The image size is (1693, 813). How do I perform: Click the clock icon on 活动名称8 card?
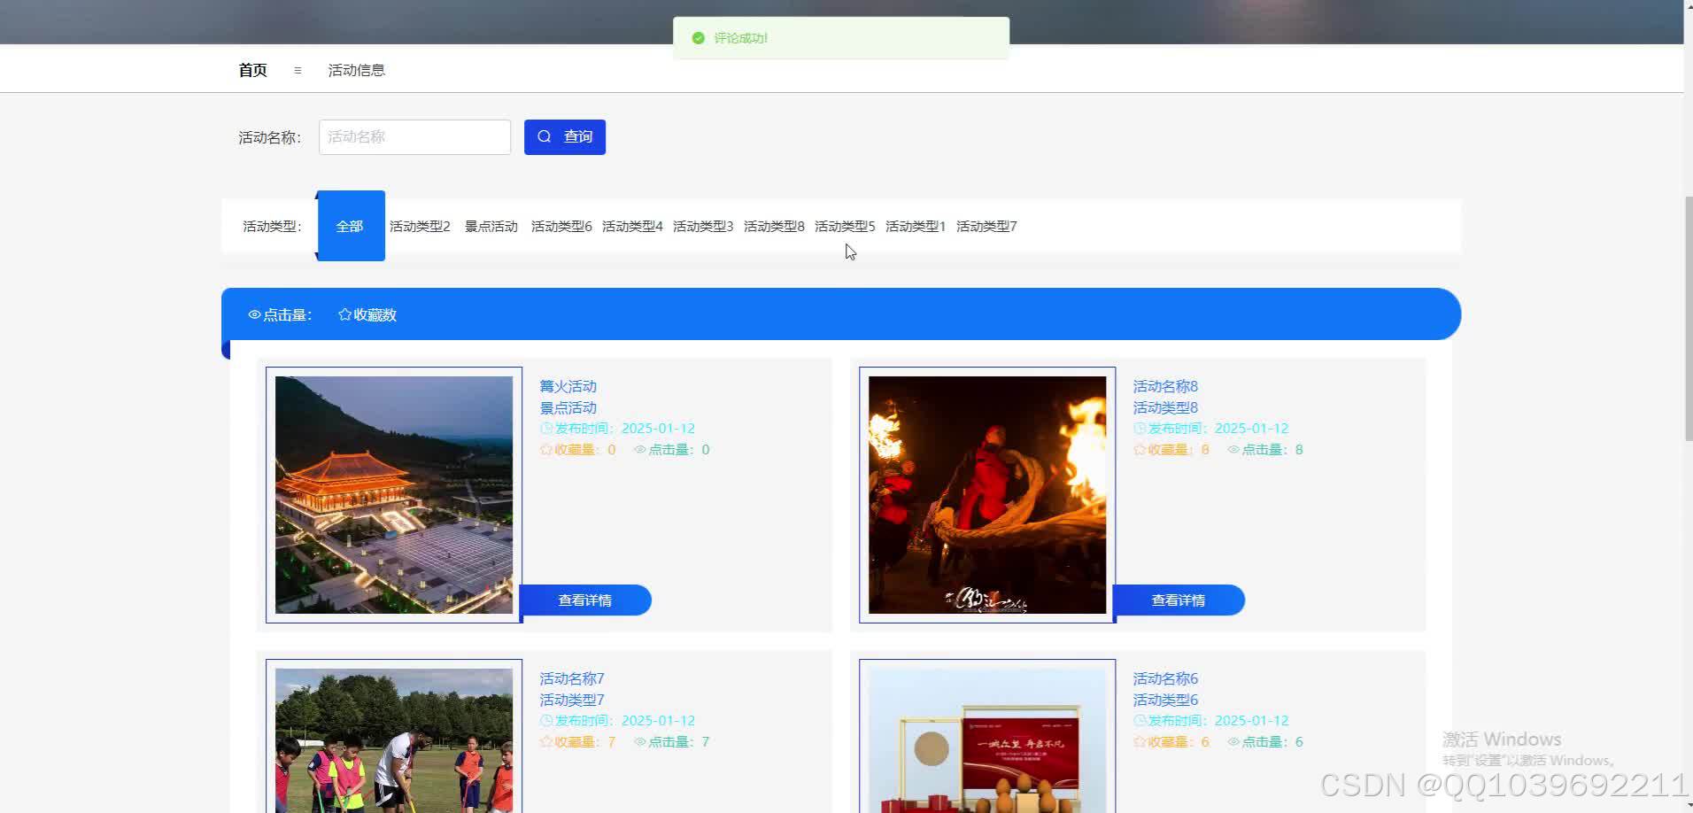(1140, 429)
